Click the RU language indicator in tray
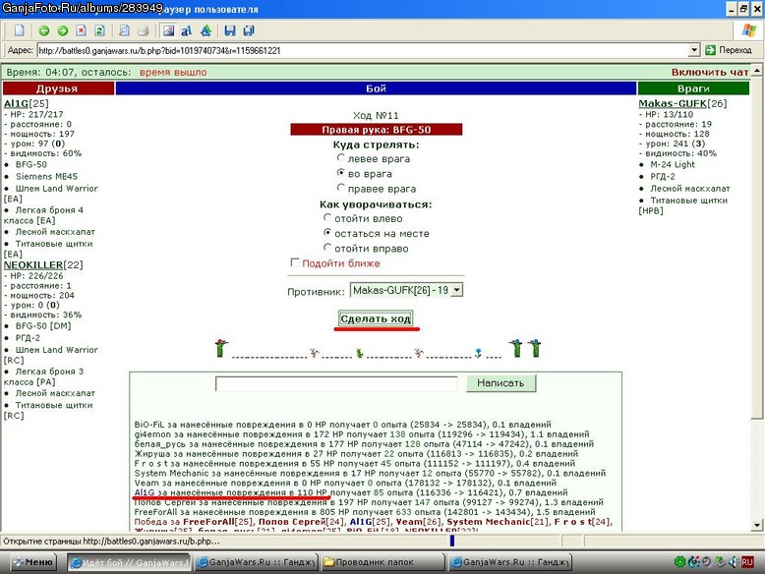 click(x=747, y=562)
